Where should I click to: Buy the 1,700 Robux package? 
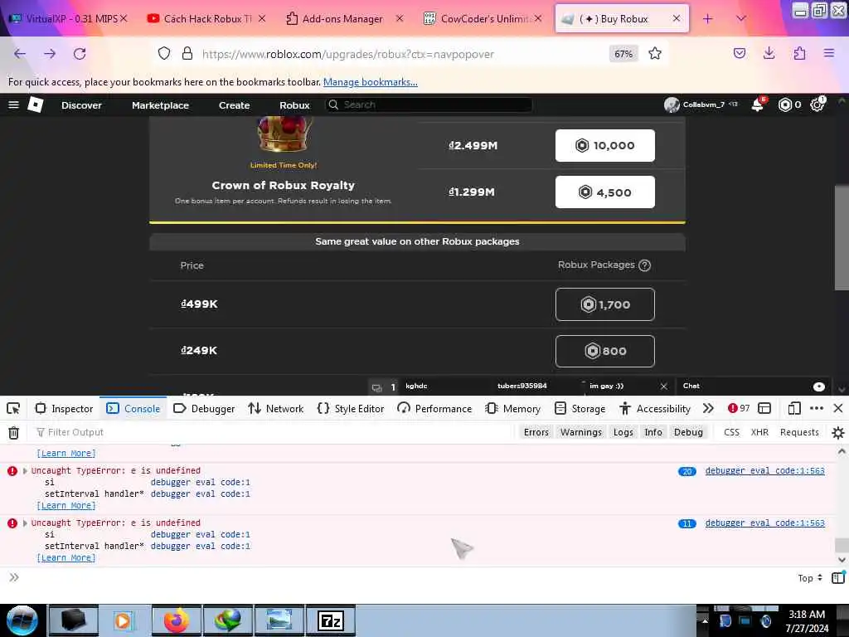[604, 304]
